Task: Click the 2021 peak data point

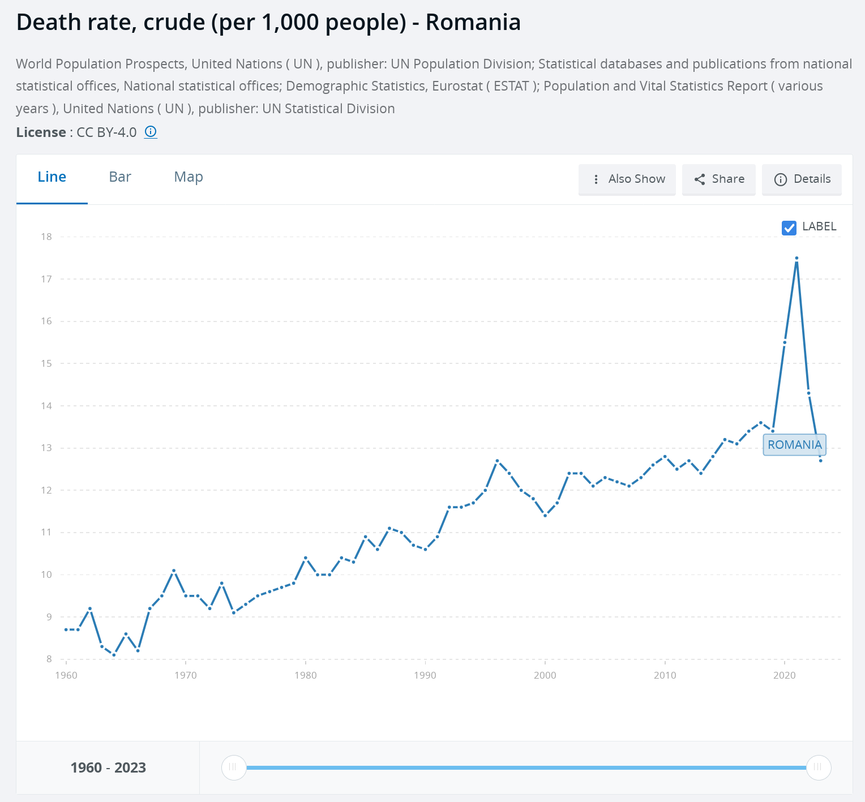Action: tap(797, 258)
